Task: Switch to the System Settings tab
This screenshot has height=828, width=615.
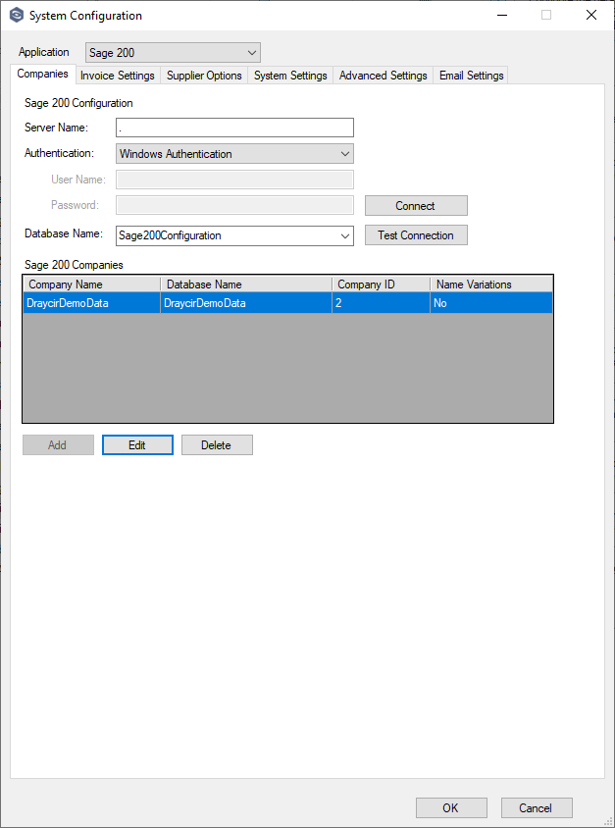Action: point(290,76)
